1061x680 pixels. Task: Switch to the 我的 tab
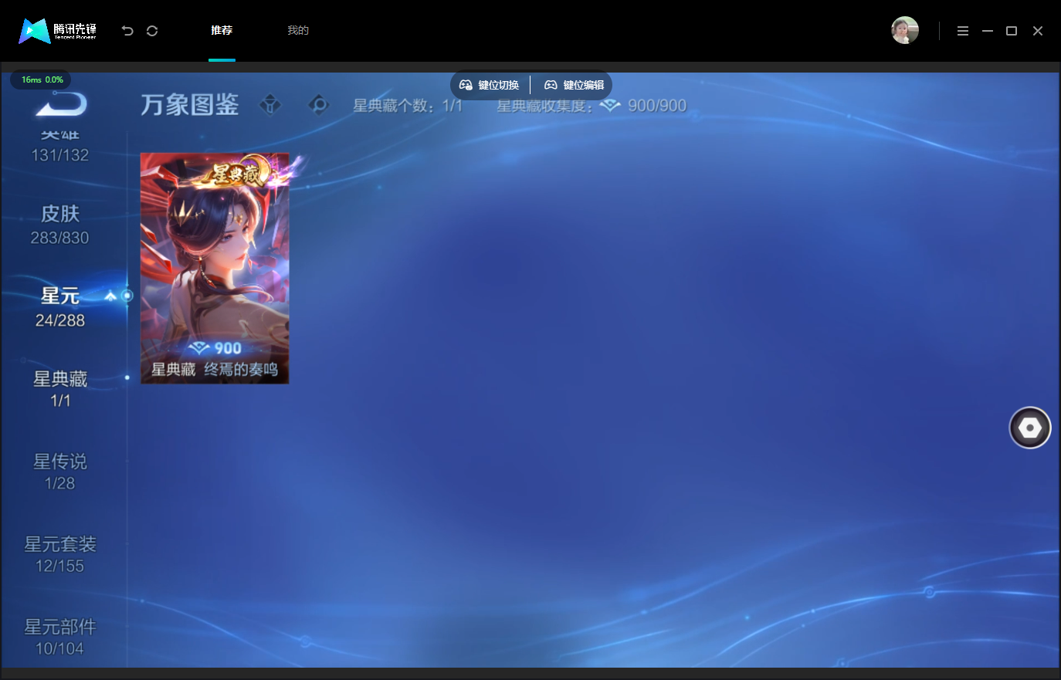point(298,31)
